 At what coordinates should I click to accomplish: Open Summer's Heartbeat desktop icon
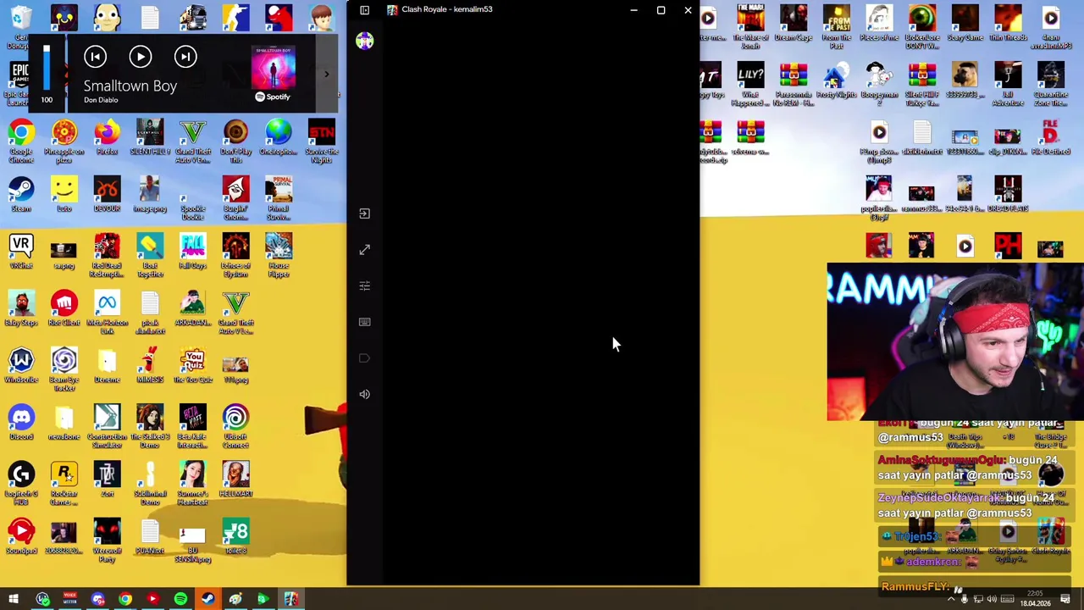pos(192,483)
